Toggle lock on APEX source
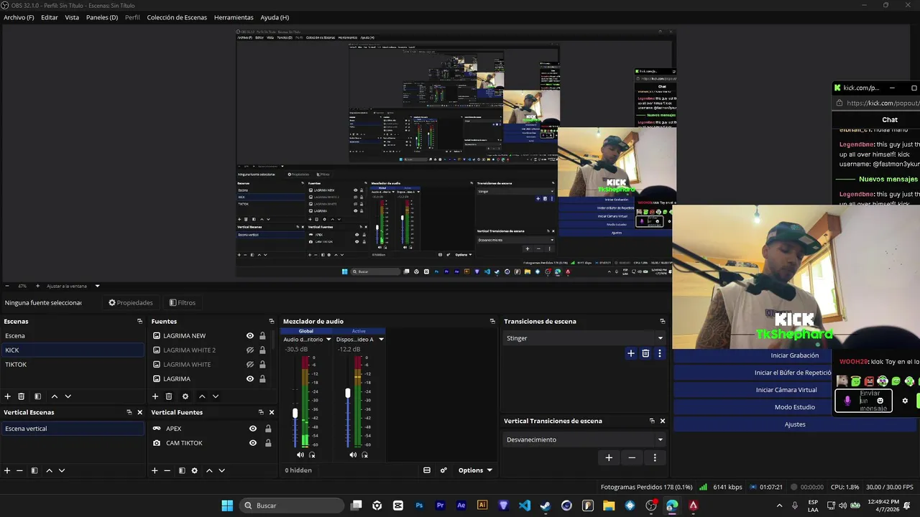Viewport: 920px width, 517px height. (268, 429)
